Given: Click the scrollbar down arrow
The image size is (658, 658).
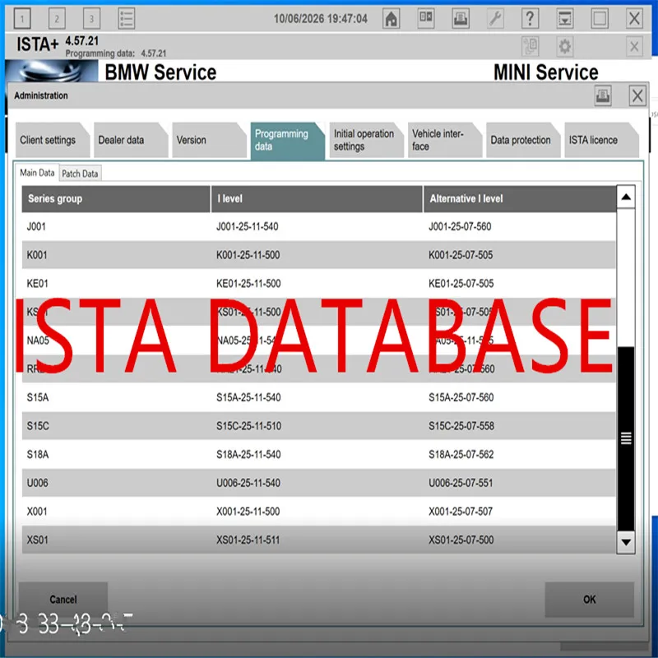Looking at the screenshot, I should [x=626, y=542].
